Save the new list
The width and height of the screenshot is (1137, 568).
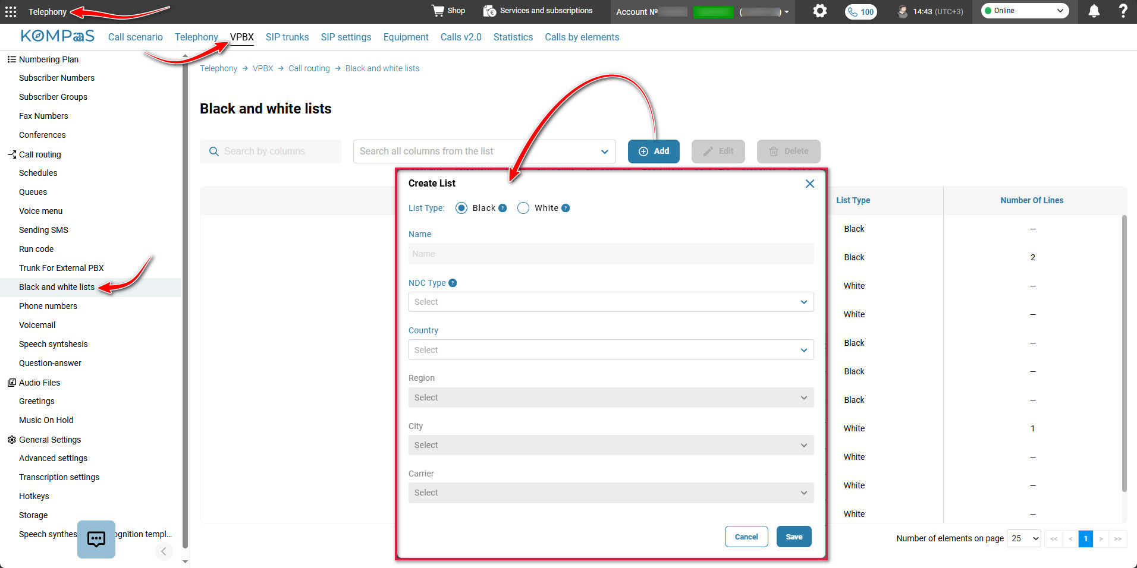(794, 537)
